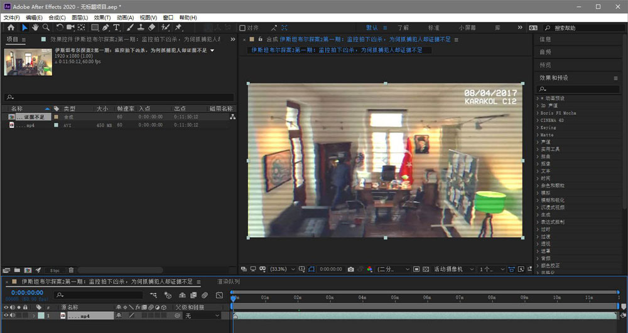Click the mp4 layer's label color swatch
This screenshot has height=333, width=628.
(40, 316)
